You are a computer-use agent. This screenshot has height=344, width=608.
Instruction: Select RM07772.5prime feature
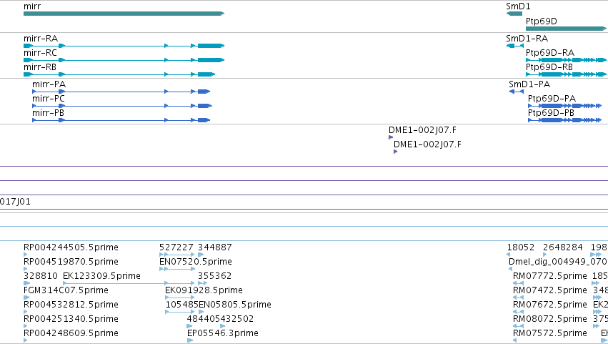(x=550, y=276)
